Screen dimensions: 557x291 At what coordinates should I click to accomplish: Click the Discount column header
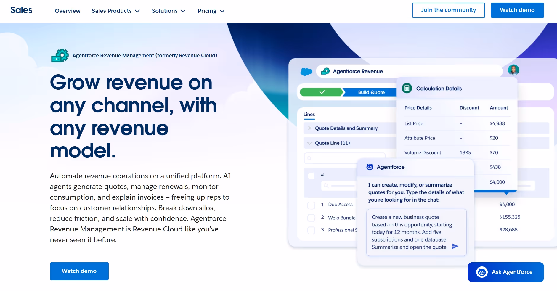pos(469,108)
